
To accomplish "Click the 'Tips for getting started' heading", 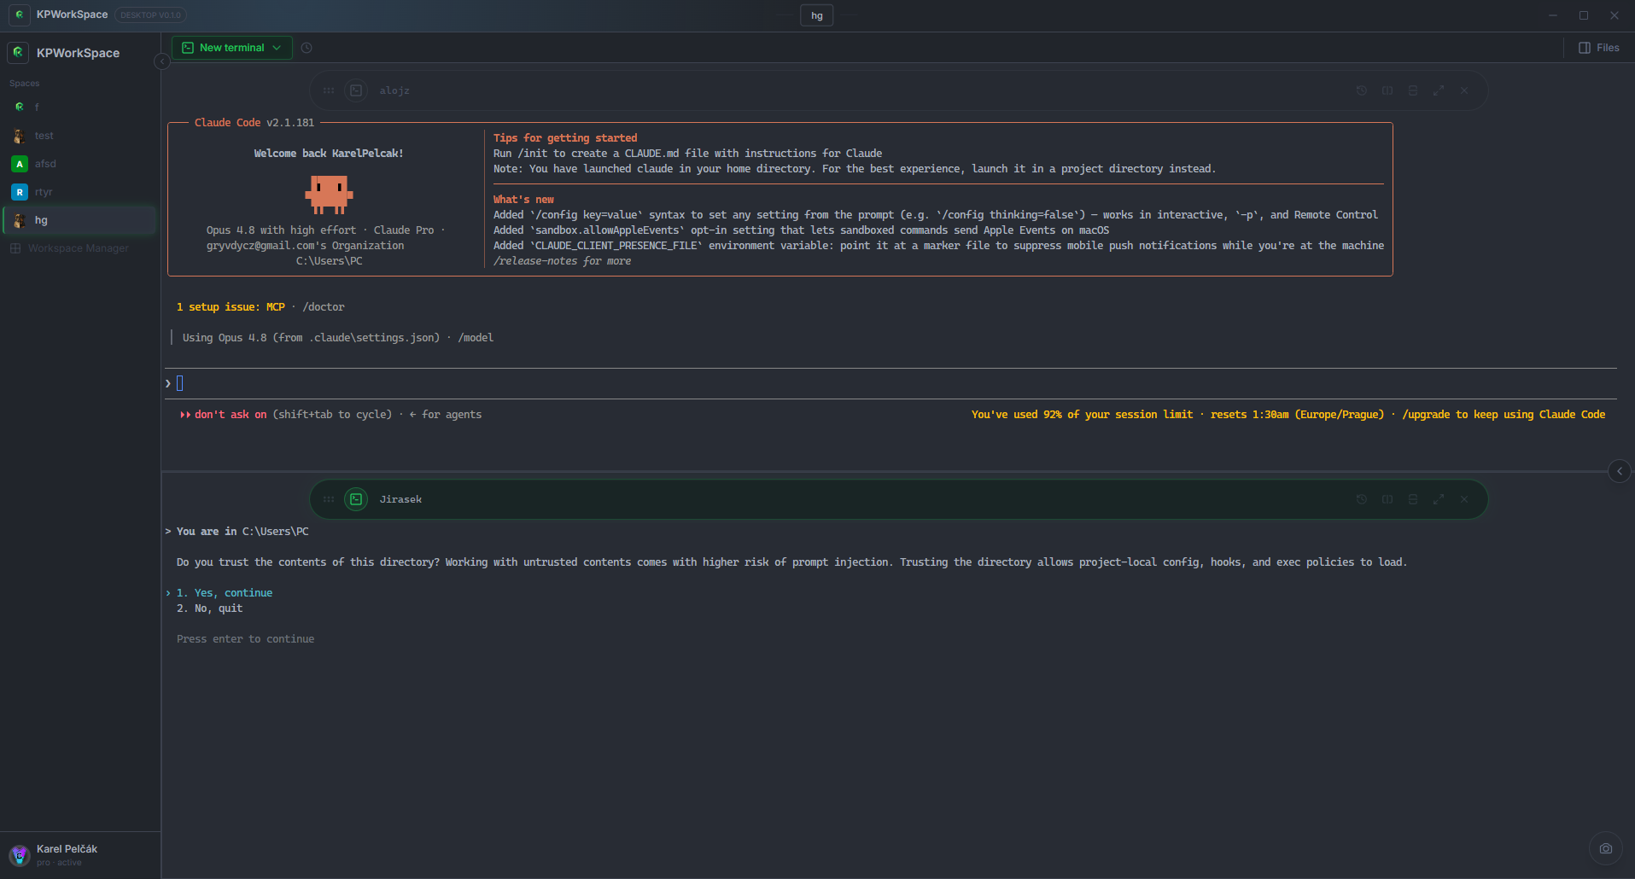I will (x=565, y=138).
